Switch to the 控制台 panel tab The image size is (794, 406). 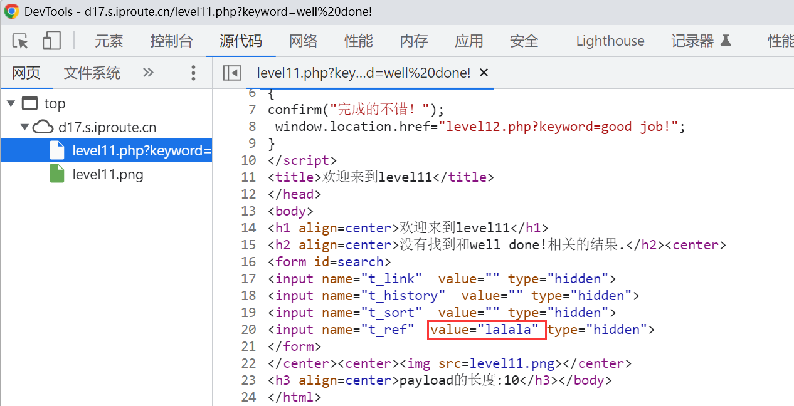(x=171, y=41)
